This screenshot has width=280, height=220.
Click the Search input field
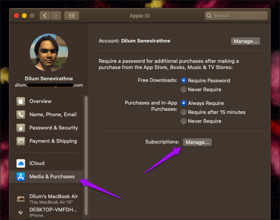[236, 16]
